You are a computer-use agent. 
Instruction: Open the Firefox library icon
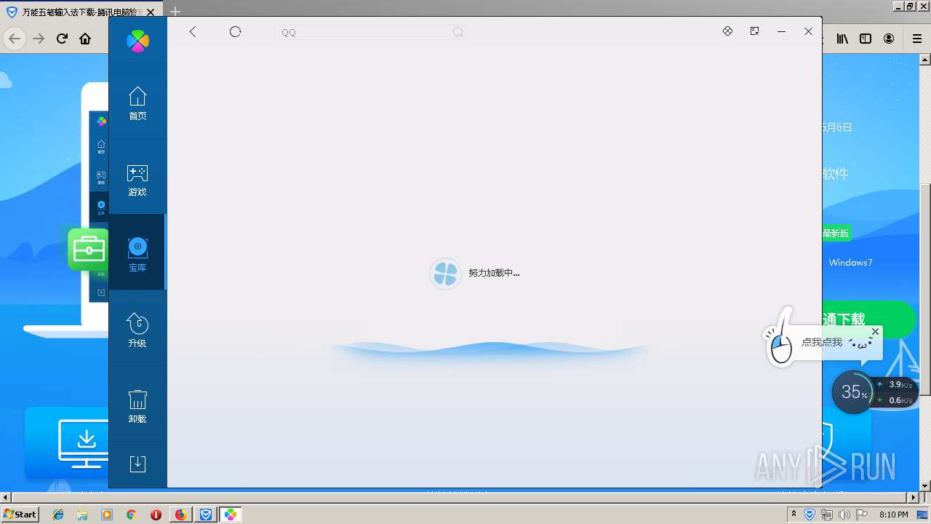point(842,39)
